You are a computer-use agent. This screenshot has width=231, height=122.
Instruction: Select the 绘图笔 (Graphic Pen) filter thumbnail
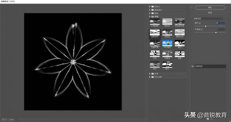click(167, 33)
